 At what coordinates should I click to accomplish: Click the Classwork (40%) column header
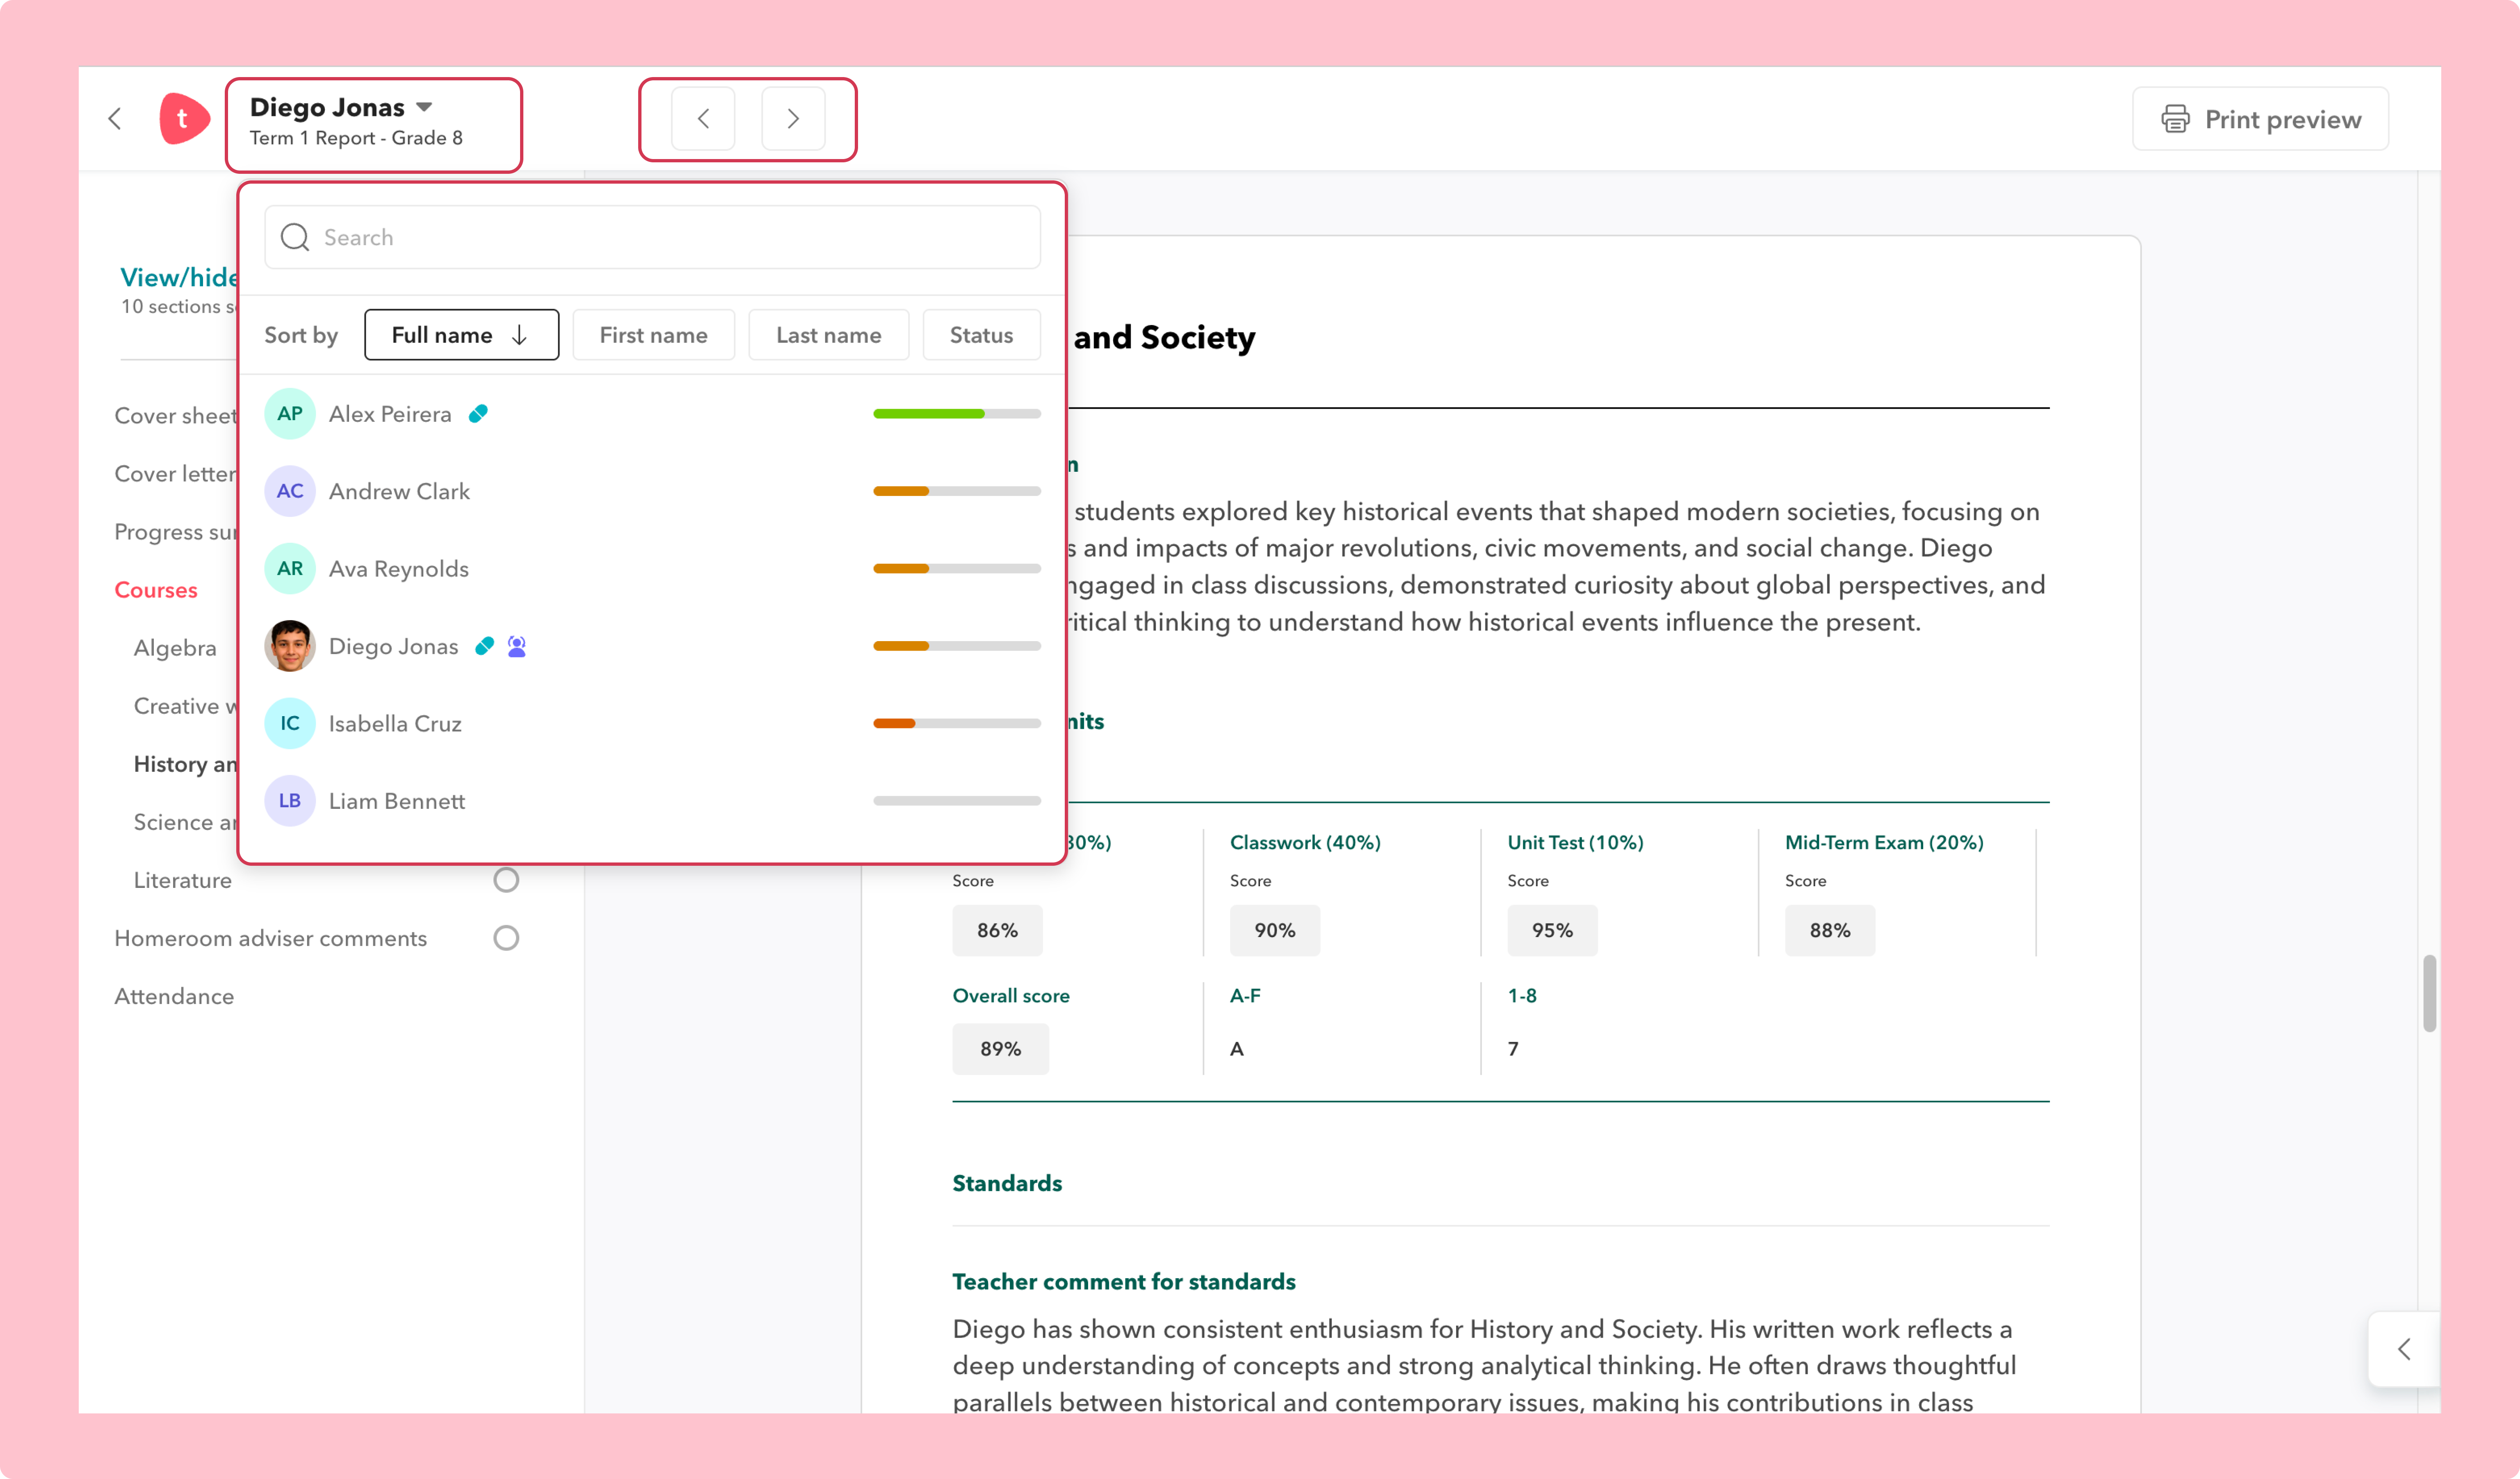coord(1305,842)
